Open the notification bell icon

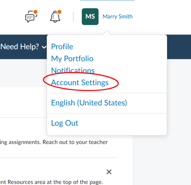click(55, 16)
